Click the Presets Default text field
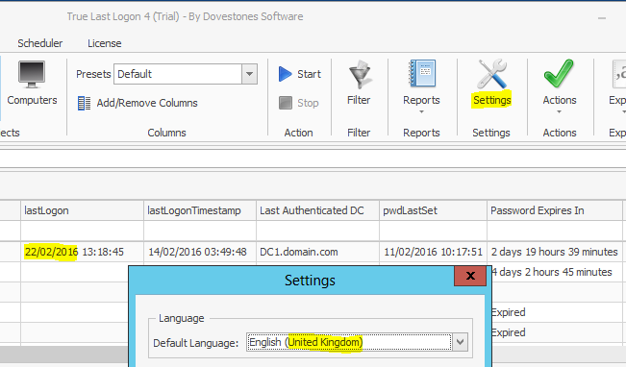Screen dimensions: 626x367 pyautogui.click(x=178, y=74)
